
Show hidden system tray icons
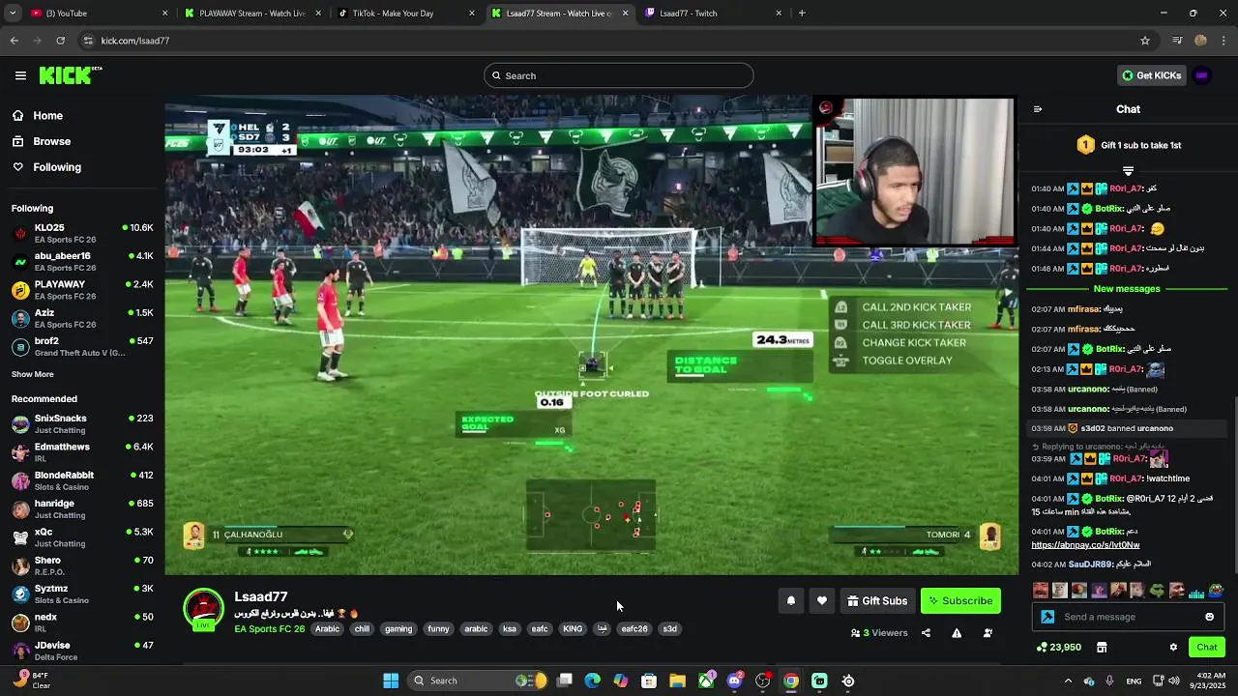[1068, 681]
